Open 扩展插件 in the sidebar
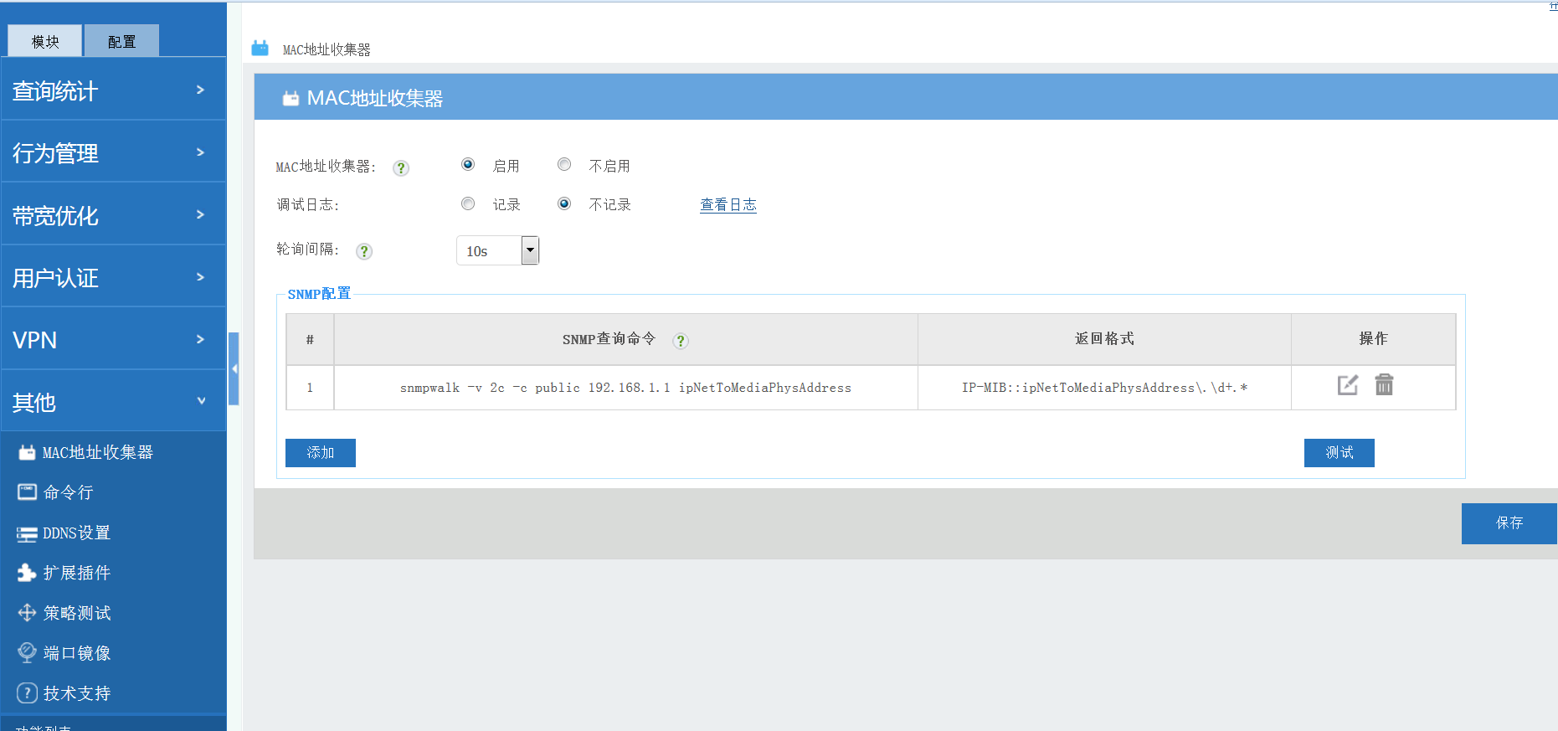 tap(75, 573)
